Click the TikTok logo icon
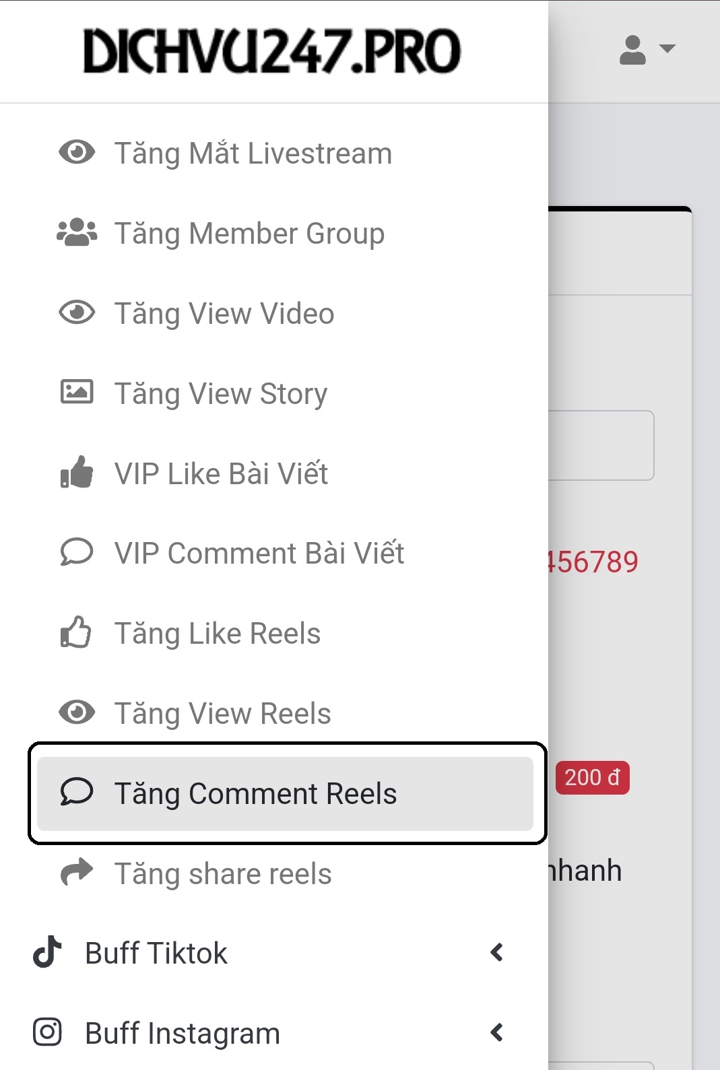 click(x=47, y=952)
